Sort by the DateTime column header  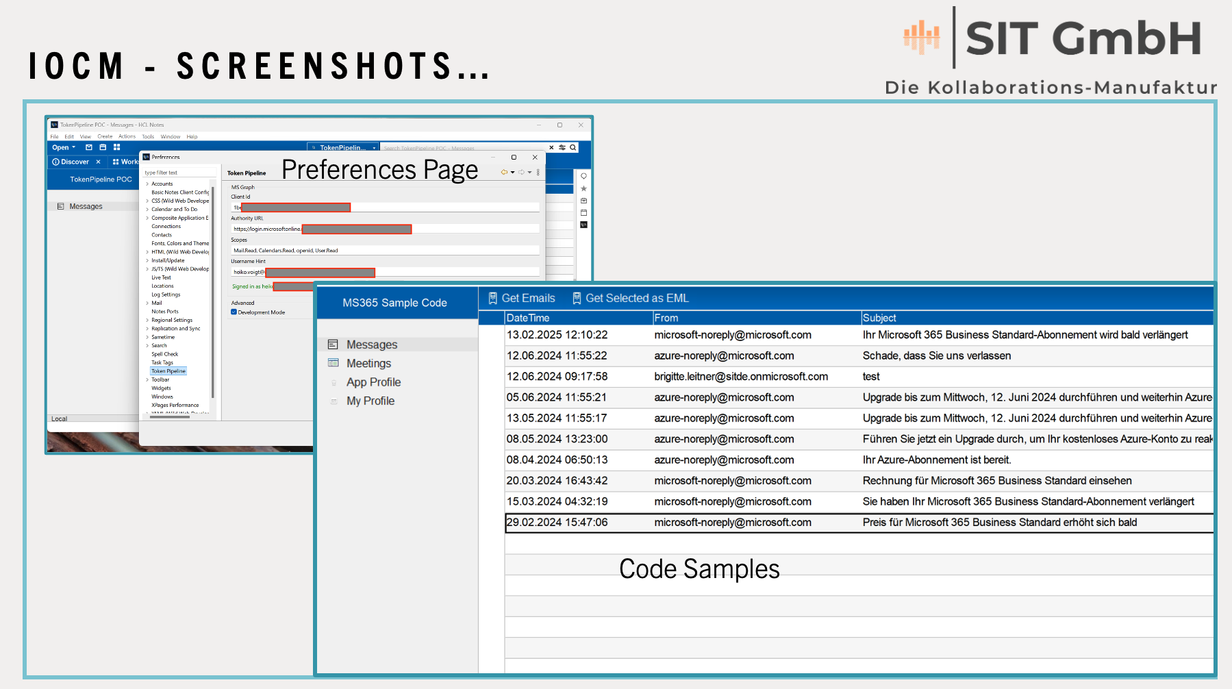pos(579,318)
